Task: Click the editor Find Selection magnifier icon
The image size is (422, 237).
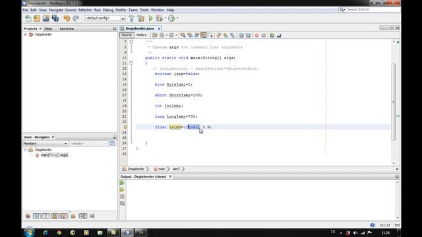Action: [x=183, y=35]
